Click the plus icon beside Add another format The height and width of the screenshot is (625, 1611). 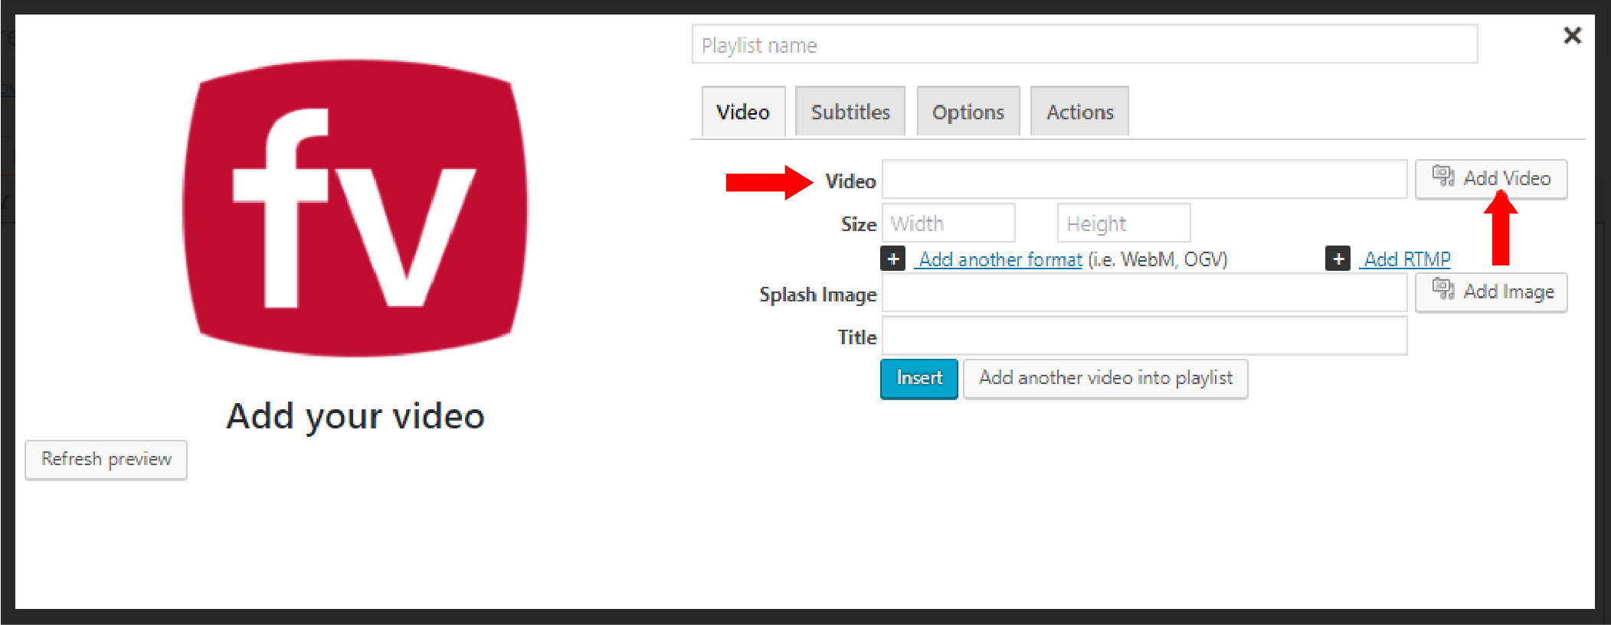click(x=893, y=259)
